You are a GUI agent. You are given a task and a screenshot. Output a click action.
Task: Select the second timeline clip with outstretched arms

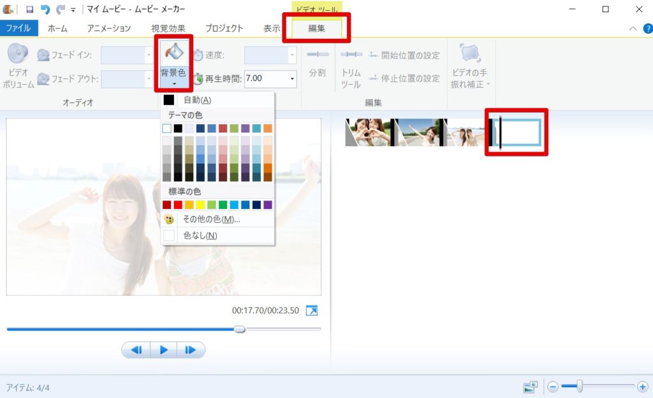pos(418,132)
